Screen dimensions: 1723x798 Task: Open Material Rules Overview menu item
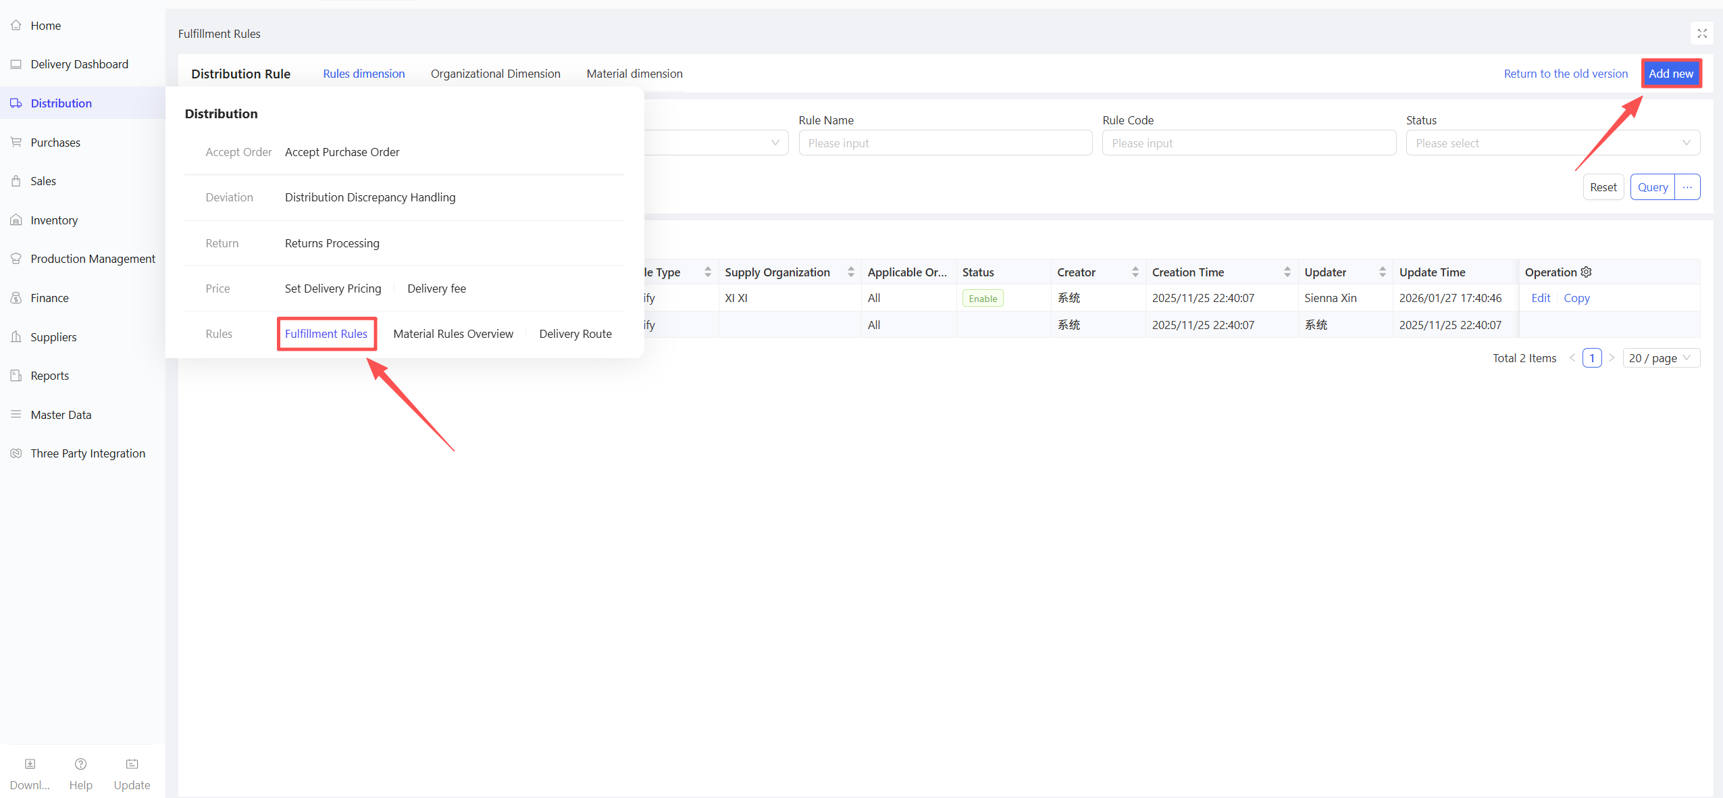(x=453, y=334)
